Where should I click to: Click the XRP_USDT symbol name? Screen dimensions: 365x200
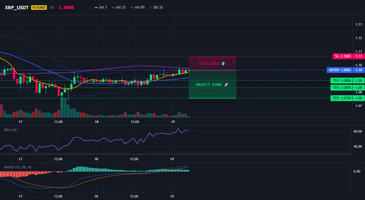tap(17, 7)
